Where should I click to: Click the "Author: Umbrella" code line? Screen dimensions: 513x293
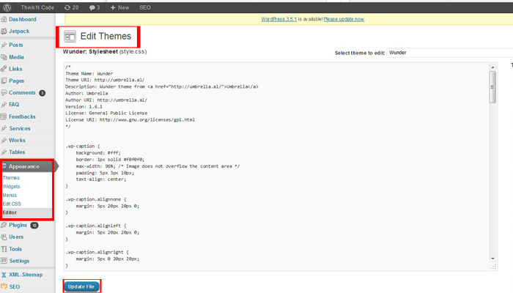[86, 93]
